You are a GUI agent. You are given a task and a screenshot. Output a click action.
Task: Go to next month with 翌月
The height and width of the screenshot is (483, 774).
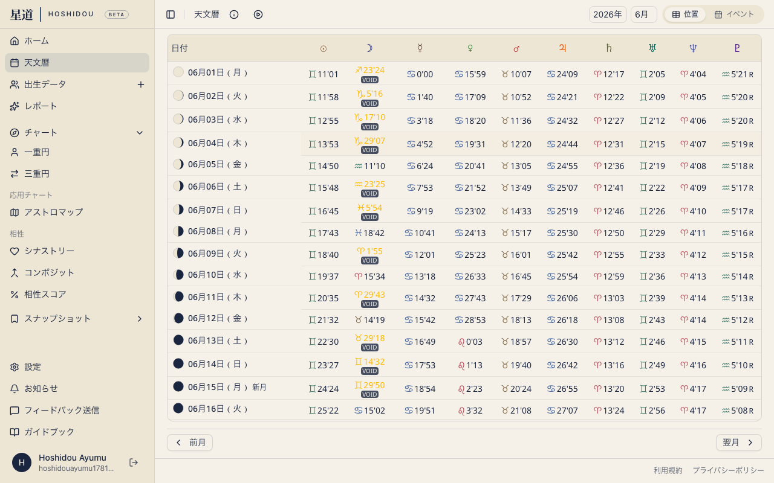pos(738,443)
